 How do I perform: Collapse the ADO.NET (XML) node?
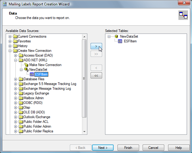click(x=15, y=60)
